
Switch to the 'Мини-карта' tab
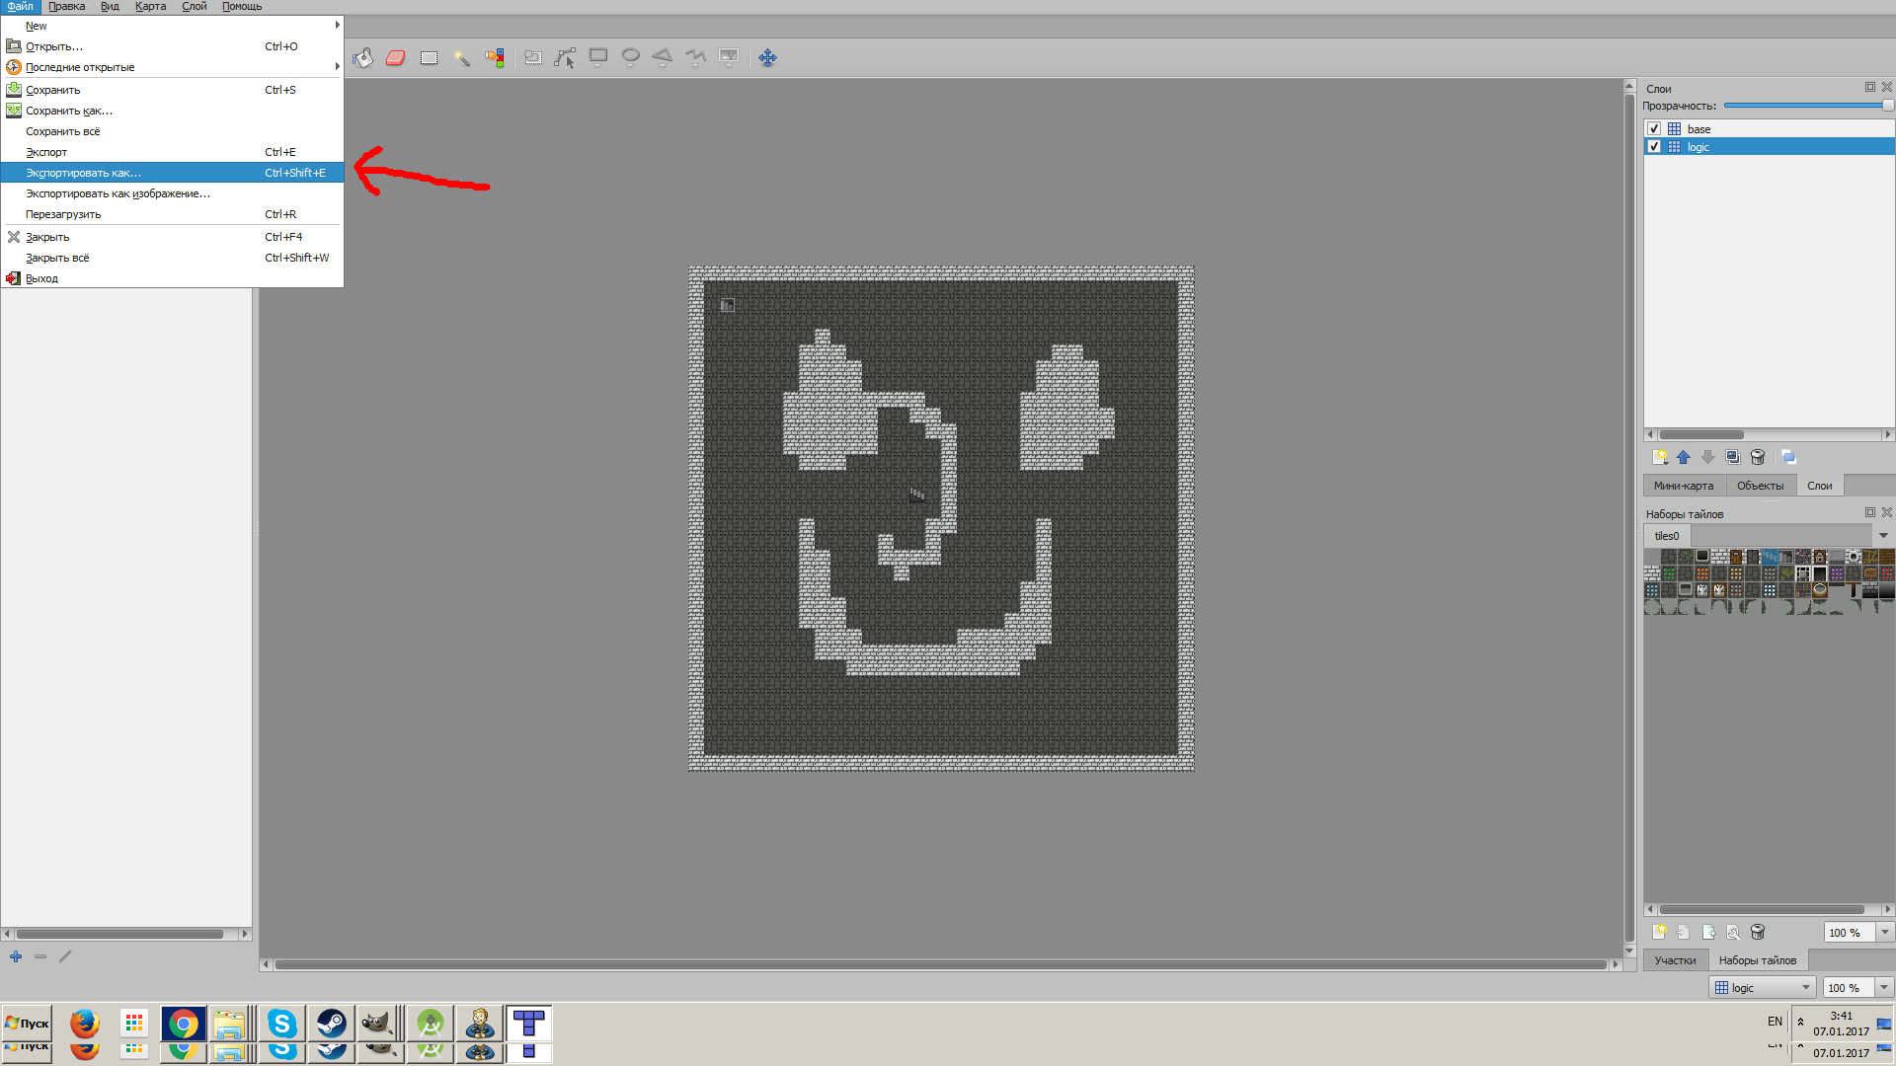pos(1684,486)
